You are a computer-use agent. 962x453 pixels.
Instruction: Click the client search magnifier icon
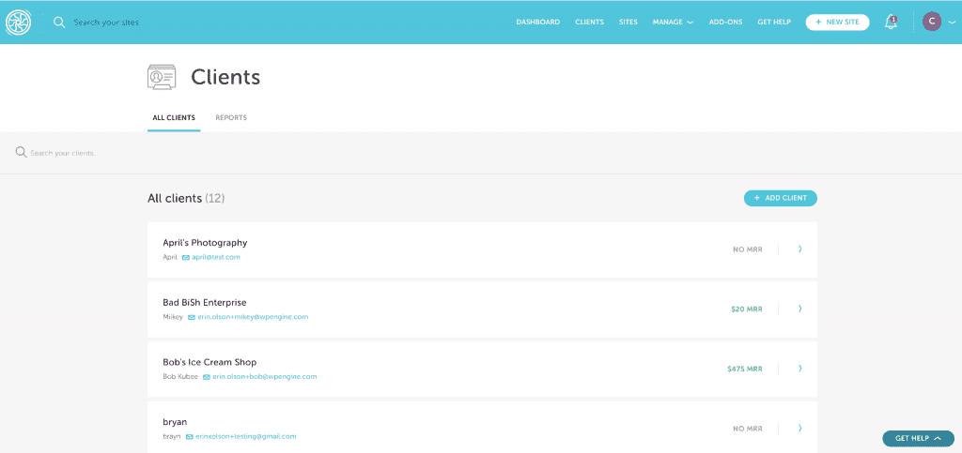pyautogui.click(x=21, y=152)
